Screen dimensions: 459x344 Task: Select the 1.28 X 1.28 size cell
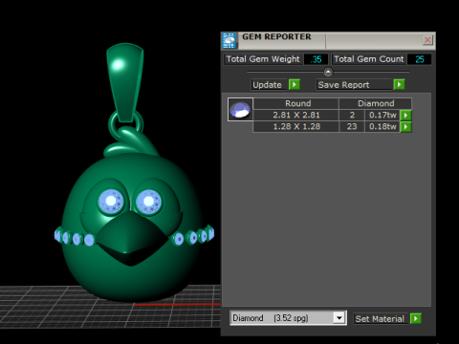pos(296,127)
